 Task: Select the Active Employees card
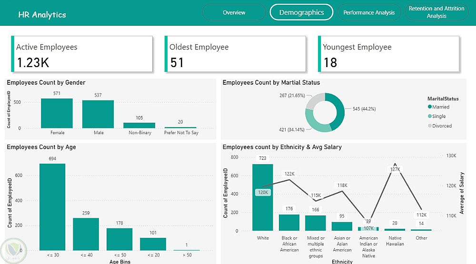(x=81, y=54)
